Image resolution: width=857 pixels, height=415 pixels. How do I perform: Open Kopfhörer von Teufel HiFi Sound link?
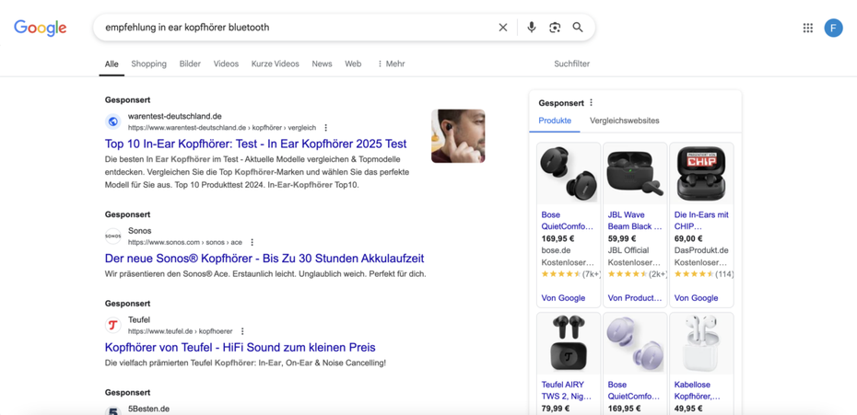click(x=240, y=347)
